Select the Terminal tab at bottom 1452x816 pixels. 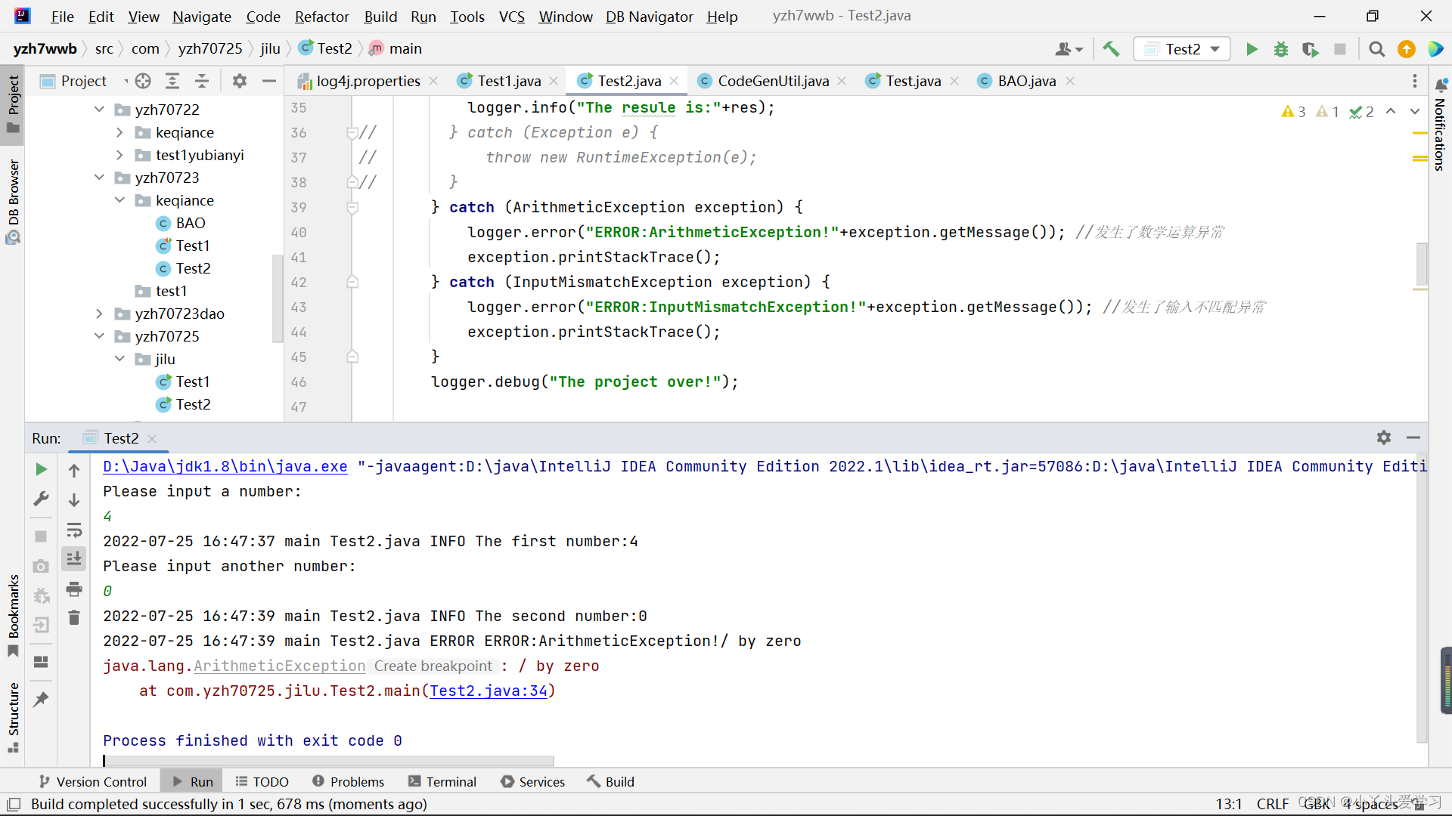(450, 781)
